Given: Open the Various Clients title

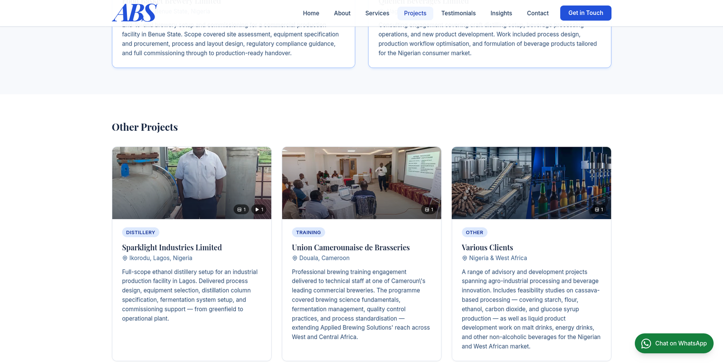Looking at the screenshot, I should [487, 247].
